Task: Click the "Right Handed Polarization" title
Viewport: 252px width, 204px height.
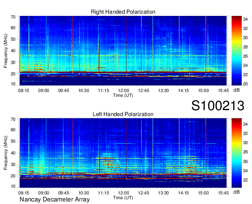Action: [123, 12]
